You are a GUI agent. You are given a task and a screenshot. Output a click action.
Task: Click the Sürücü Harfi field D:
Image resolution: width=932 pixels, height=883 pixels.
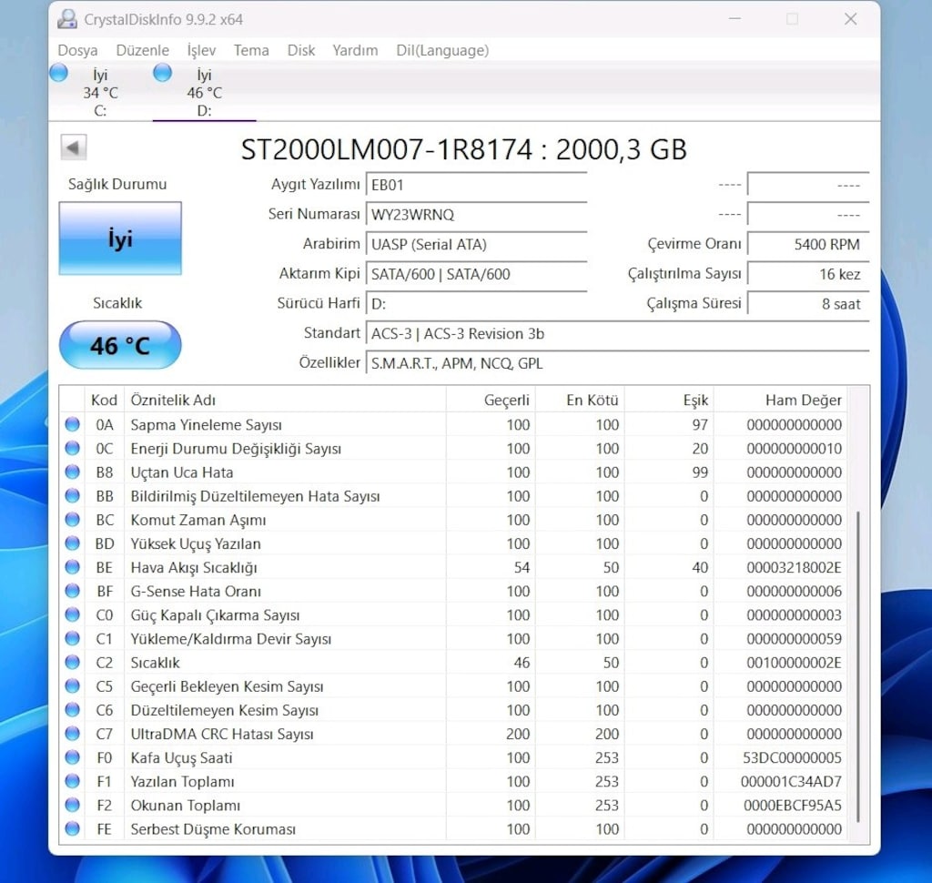(x=476, y=304)
